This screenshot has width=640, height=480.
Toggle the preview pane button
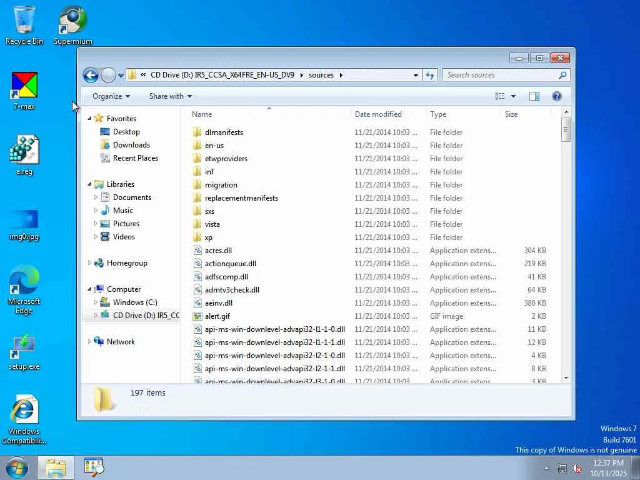[x=534, y=96]
